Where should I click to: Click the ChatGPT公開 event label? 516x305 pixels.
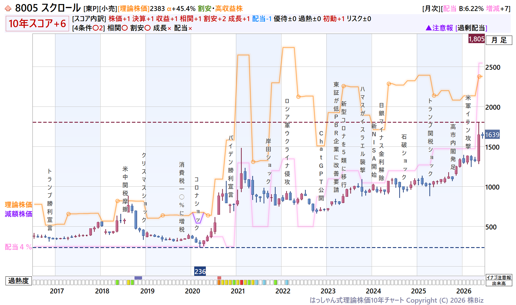321,166
